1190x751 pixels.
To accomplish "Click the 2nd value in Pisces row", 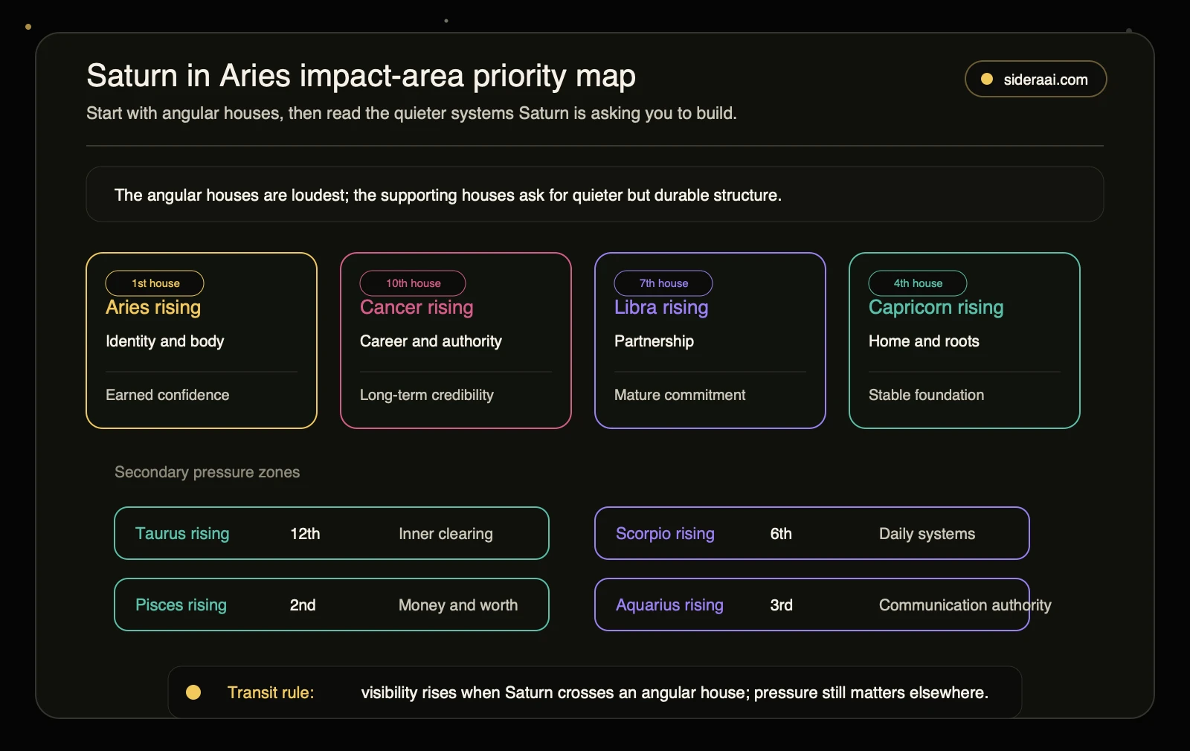I will tap(303, 605).
